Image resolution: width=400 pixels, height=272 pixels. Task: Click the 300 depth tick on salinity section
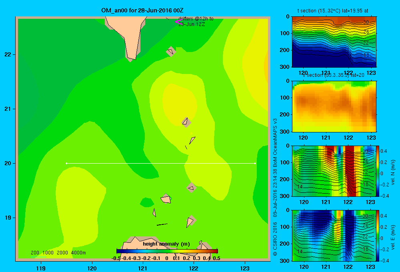point(285,132)
